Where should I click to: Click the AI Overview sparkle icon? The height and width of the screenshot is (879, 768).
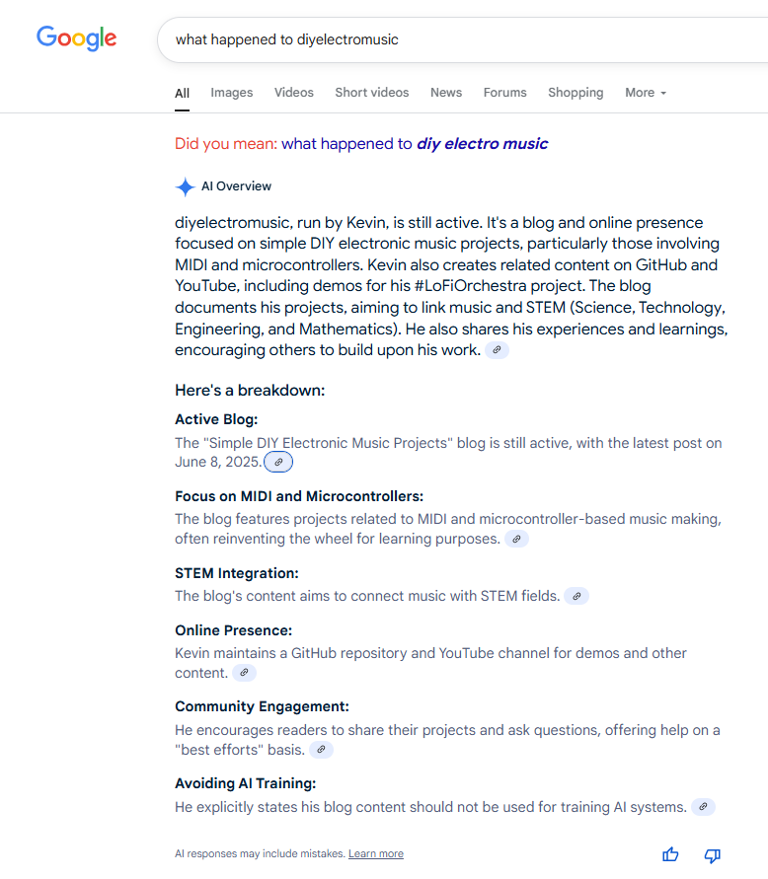click(185, 186)
